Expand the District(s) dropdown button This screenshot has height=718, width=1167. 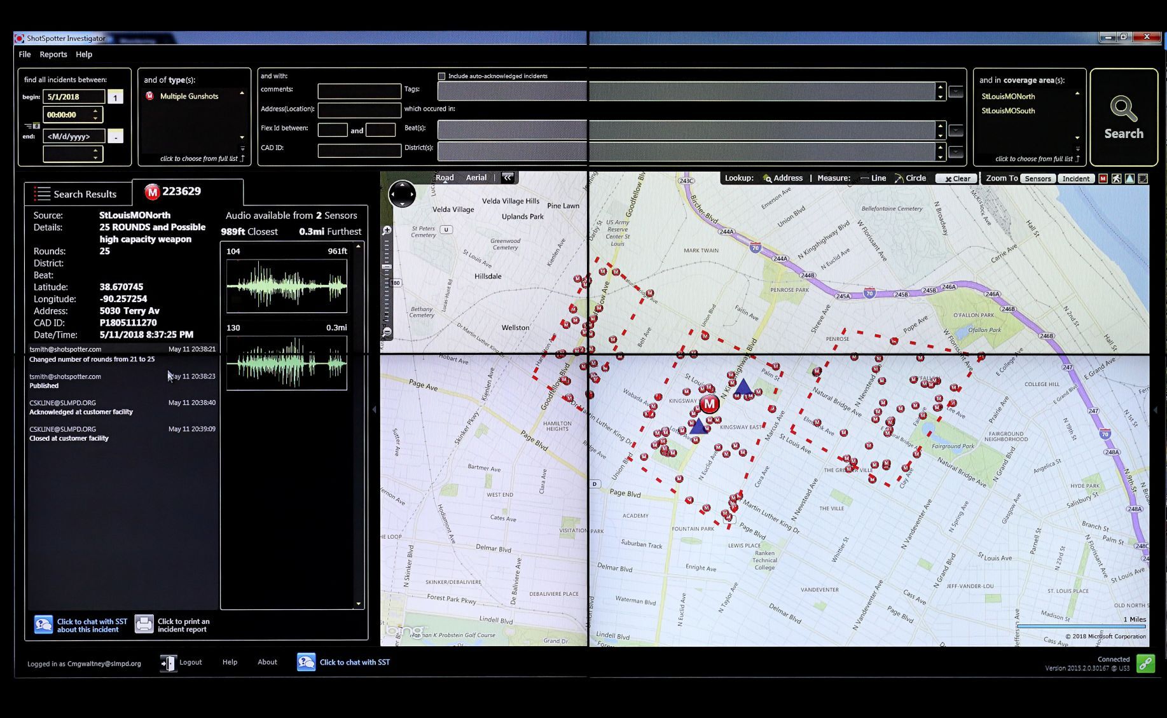956,152
